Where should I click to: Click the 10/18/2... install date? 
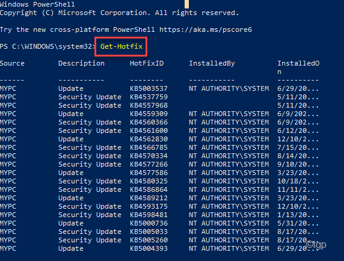point(298,182)
